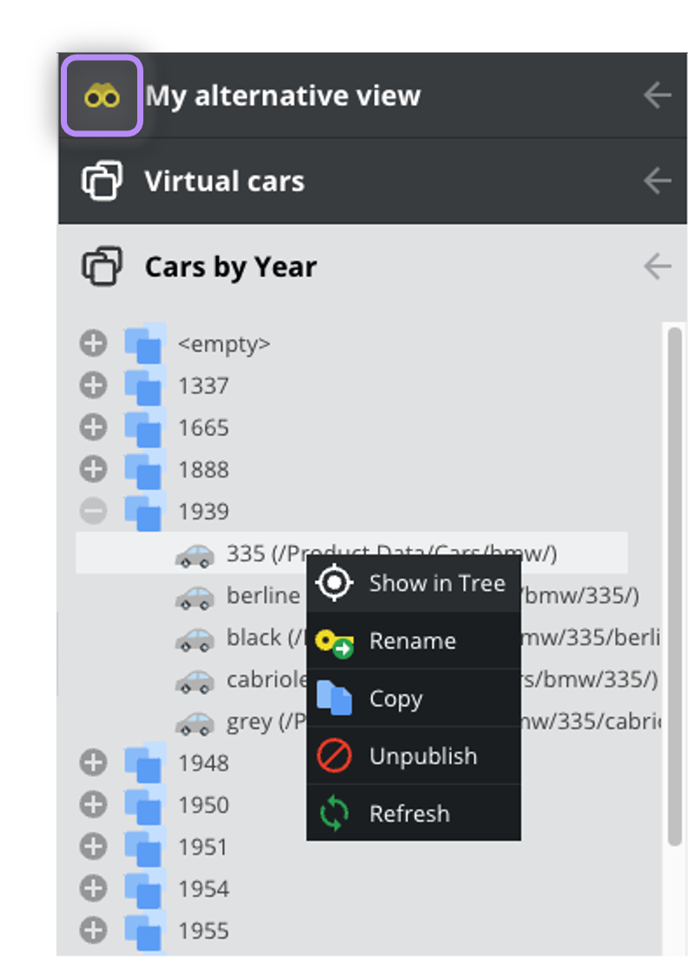The image size is (688, 959).
Task: Select the 1337 year label
Action: [x=203, y=386]
